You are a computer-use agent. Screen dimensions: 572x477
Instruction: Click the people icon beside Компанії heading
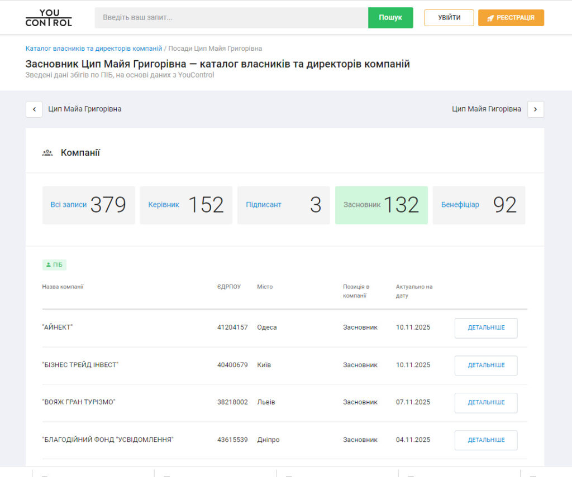(47, 153)
